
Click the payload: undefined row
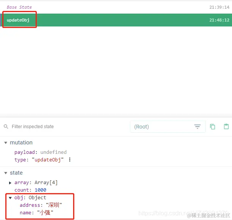click(x=41, y=152)
